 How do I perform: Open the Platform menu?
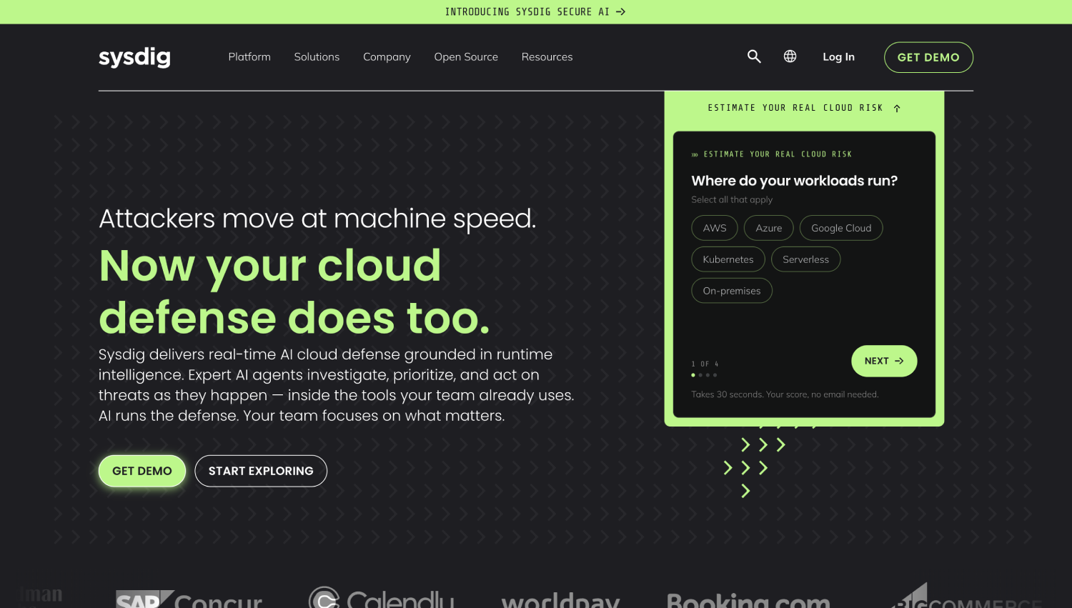pyautogui.click(x=249, y=57)
